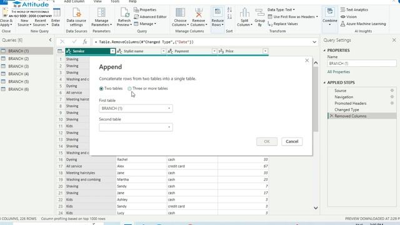The width and height of the screenshot is (400, 225).
Task: Open Manage Parameters
Action: (x=101, y=17)
